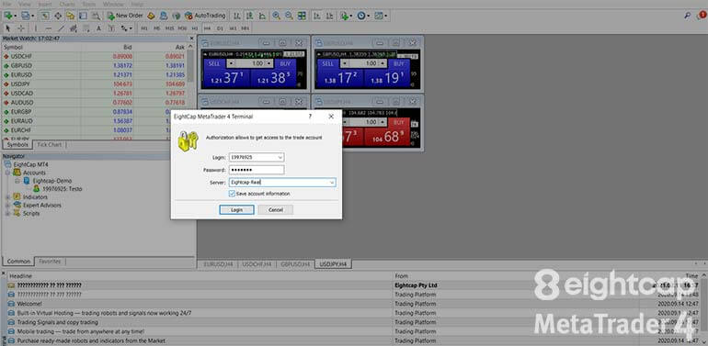Select the Crosshair tool
Image resolution: width=708 pixels, height=346 pixels.
coord(21,28)
